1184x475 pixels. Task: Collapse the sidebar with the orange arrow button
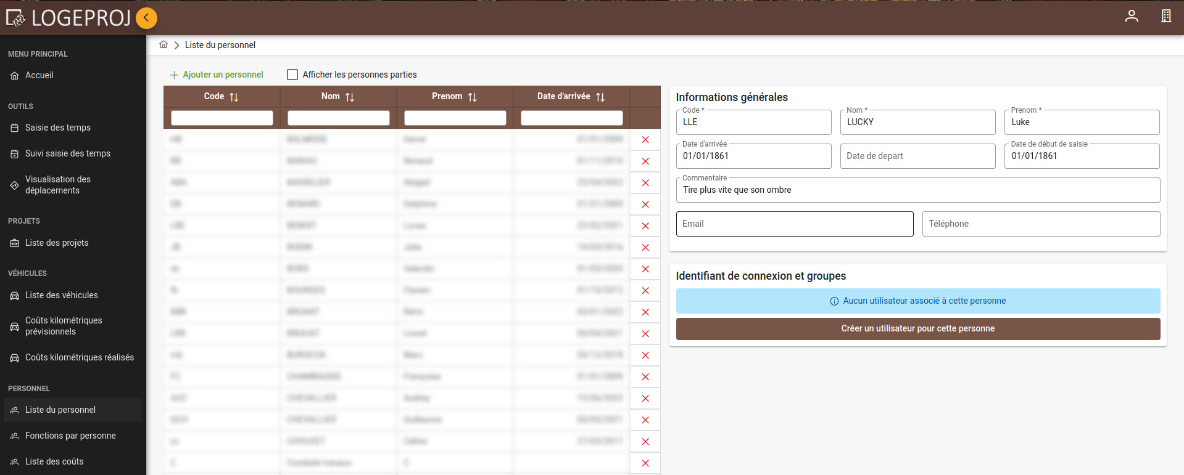click(x=146, y=18)
